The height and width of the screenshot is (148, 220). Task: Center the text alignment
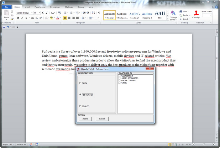pyautogui.click(x=69, y=18)
